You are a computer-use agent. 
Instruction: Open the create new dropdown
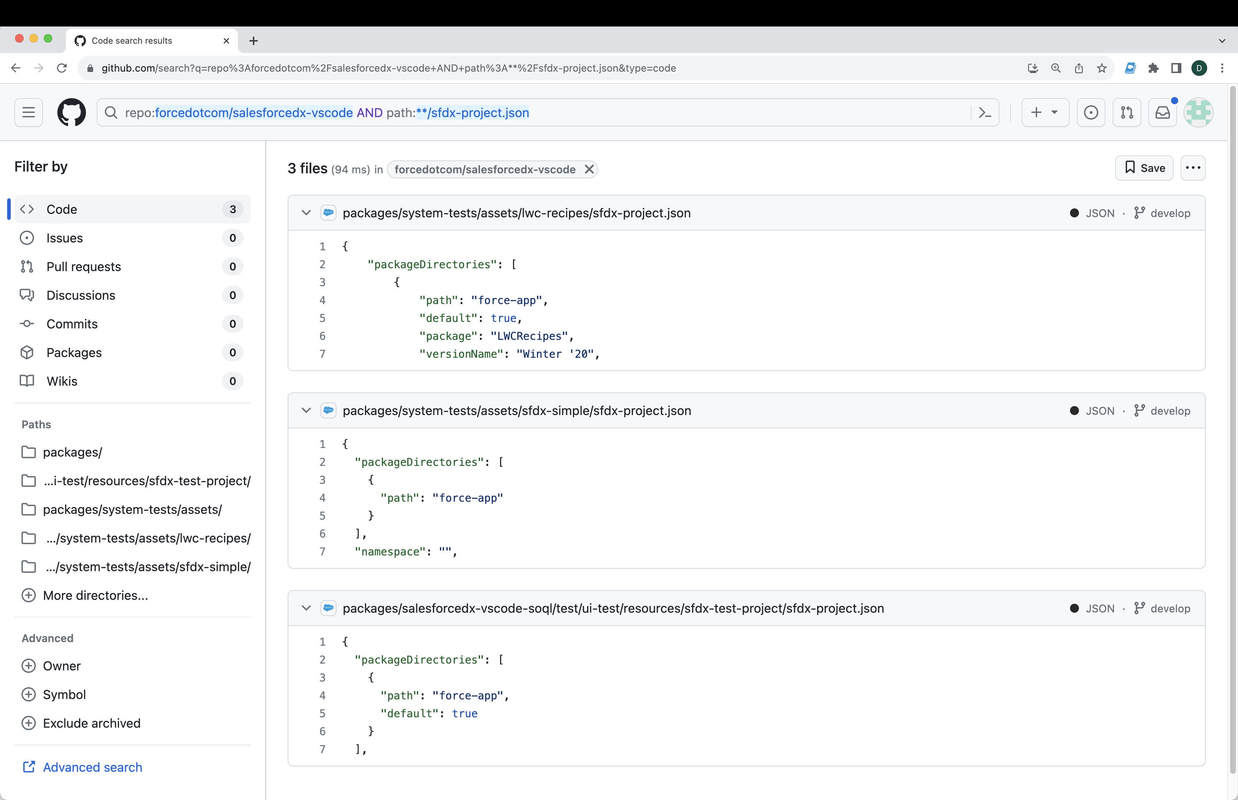(x=1044, y=112)
